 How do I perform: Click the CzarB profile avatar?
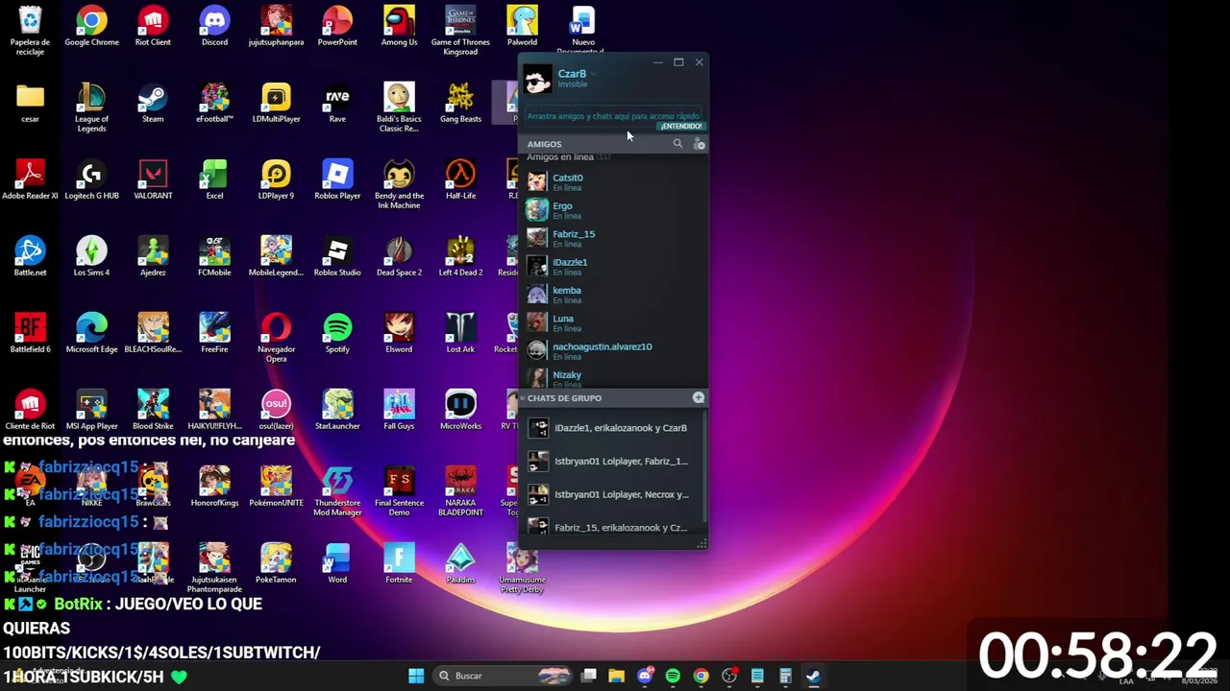coord(538,79)
